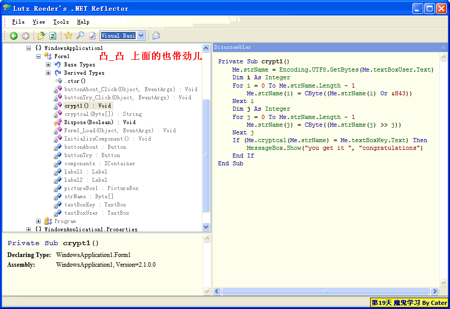
Task: Open Search with the magnifier icon
Action: (80, 36)
